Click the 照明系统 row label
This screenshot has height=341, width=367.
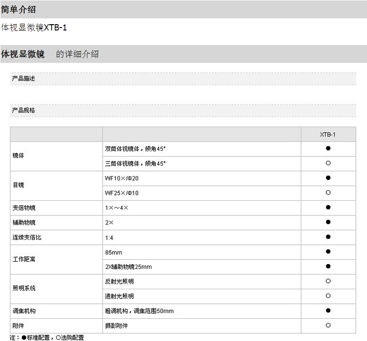point(24,288)
